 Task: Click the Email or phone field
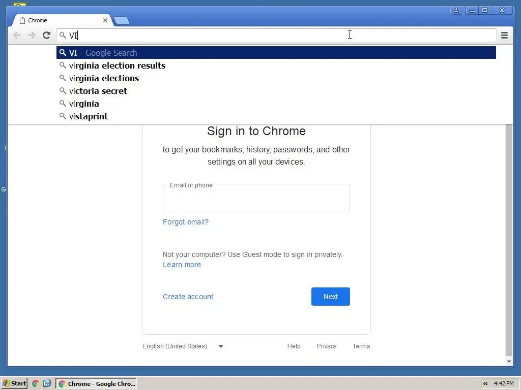pyautogui.click(x=256, y=198)
